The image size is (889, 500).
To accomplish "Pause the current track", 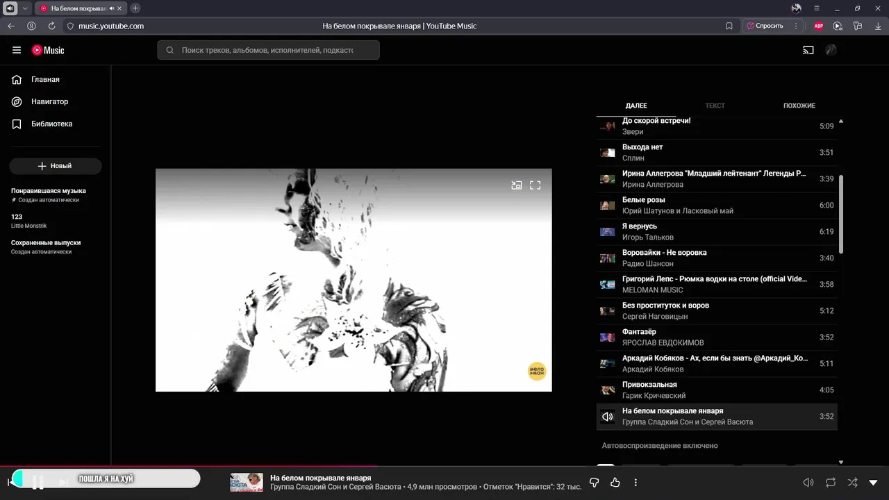I will (38, 483).
